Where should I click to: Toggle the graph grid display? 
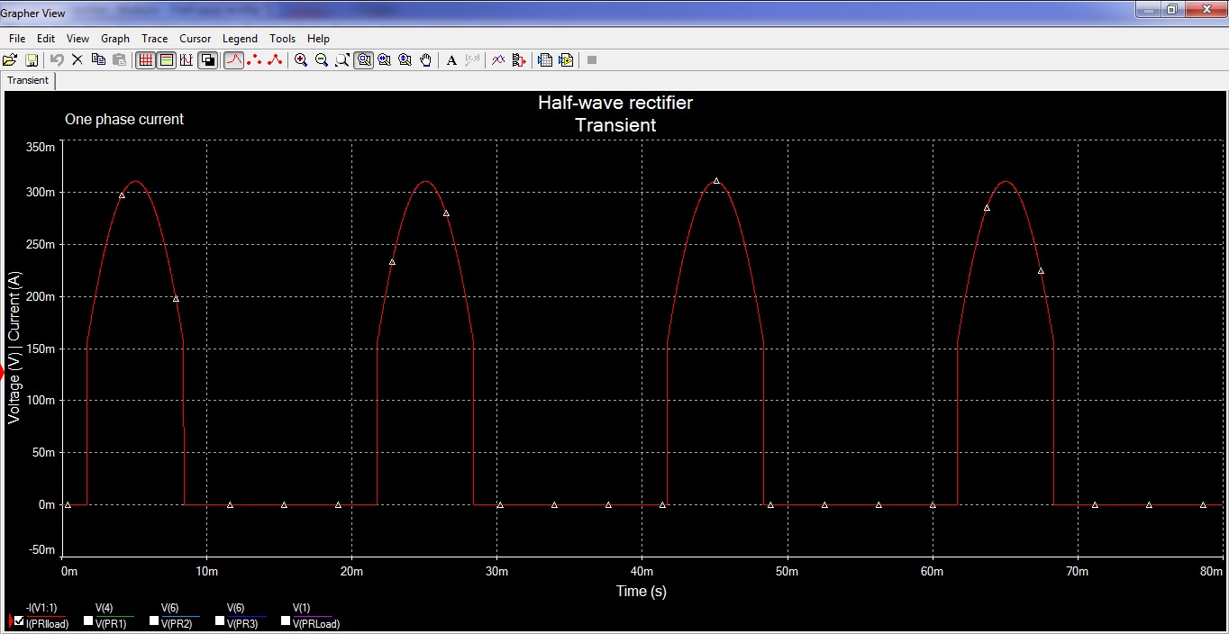145,59
